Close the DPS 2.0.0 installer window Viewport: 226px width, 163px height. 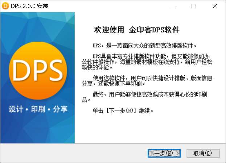(215, 6)
